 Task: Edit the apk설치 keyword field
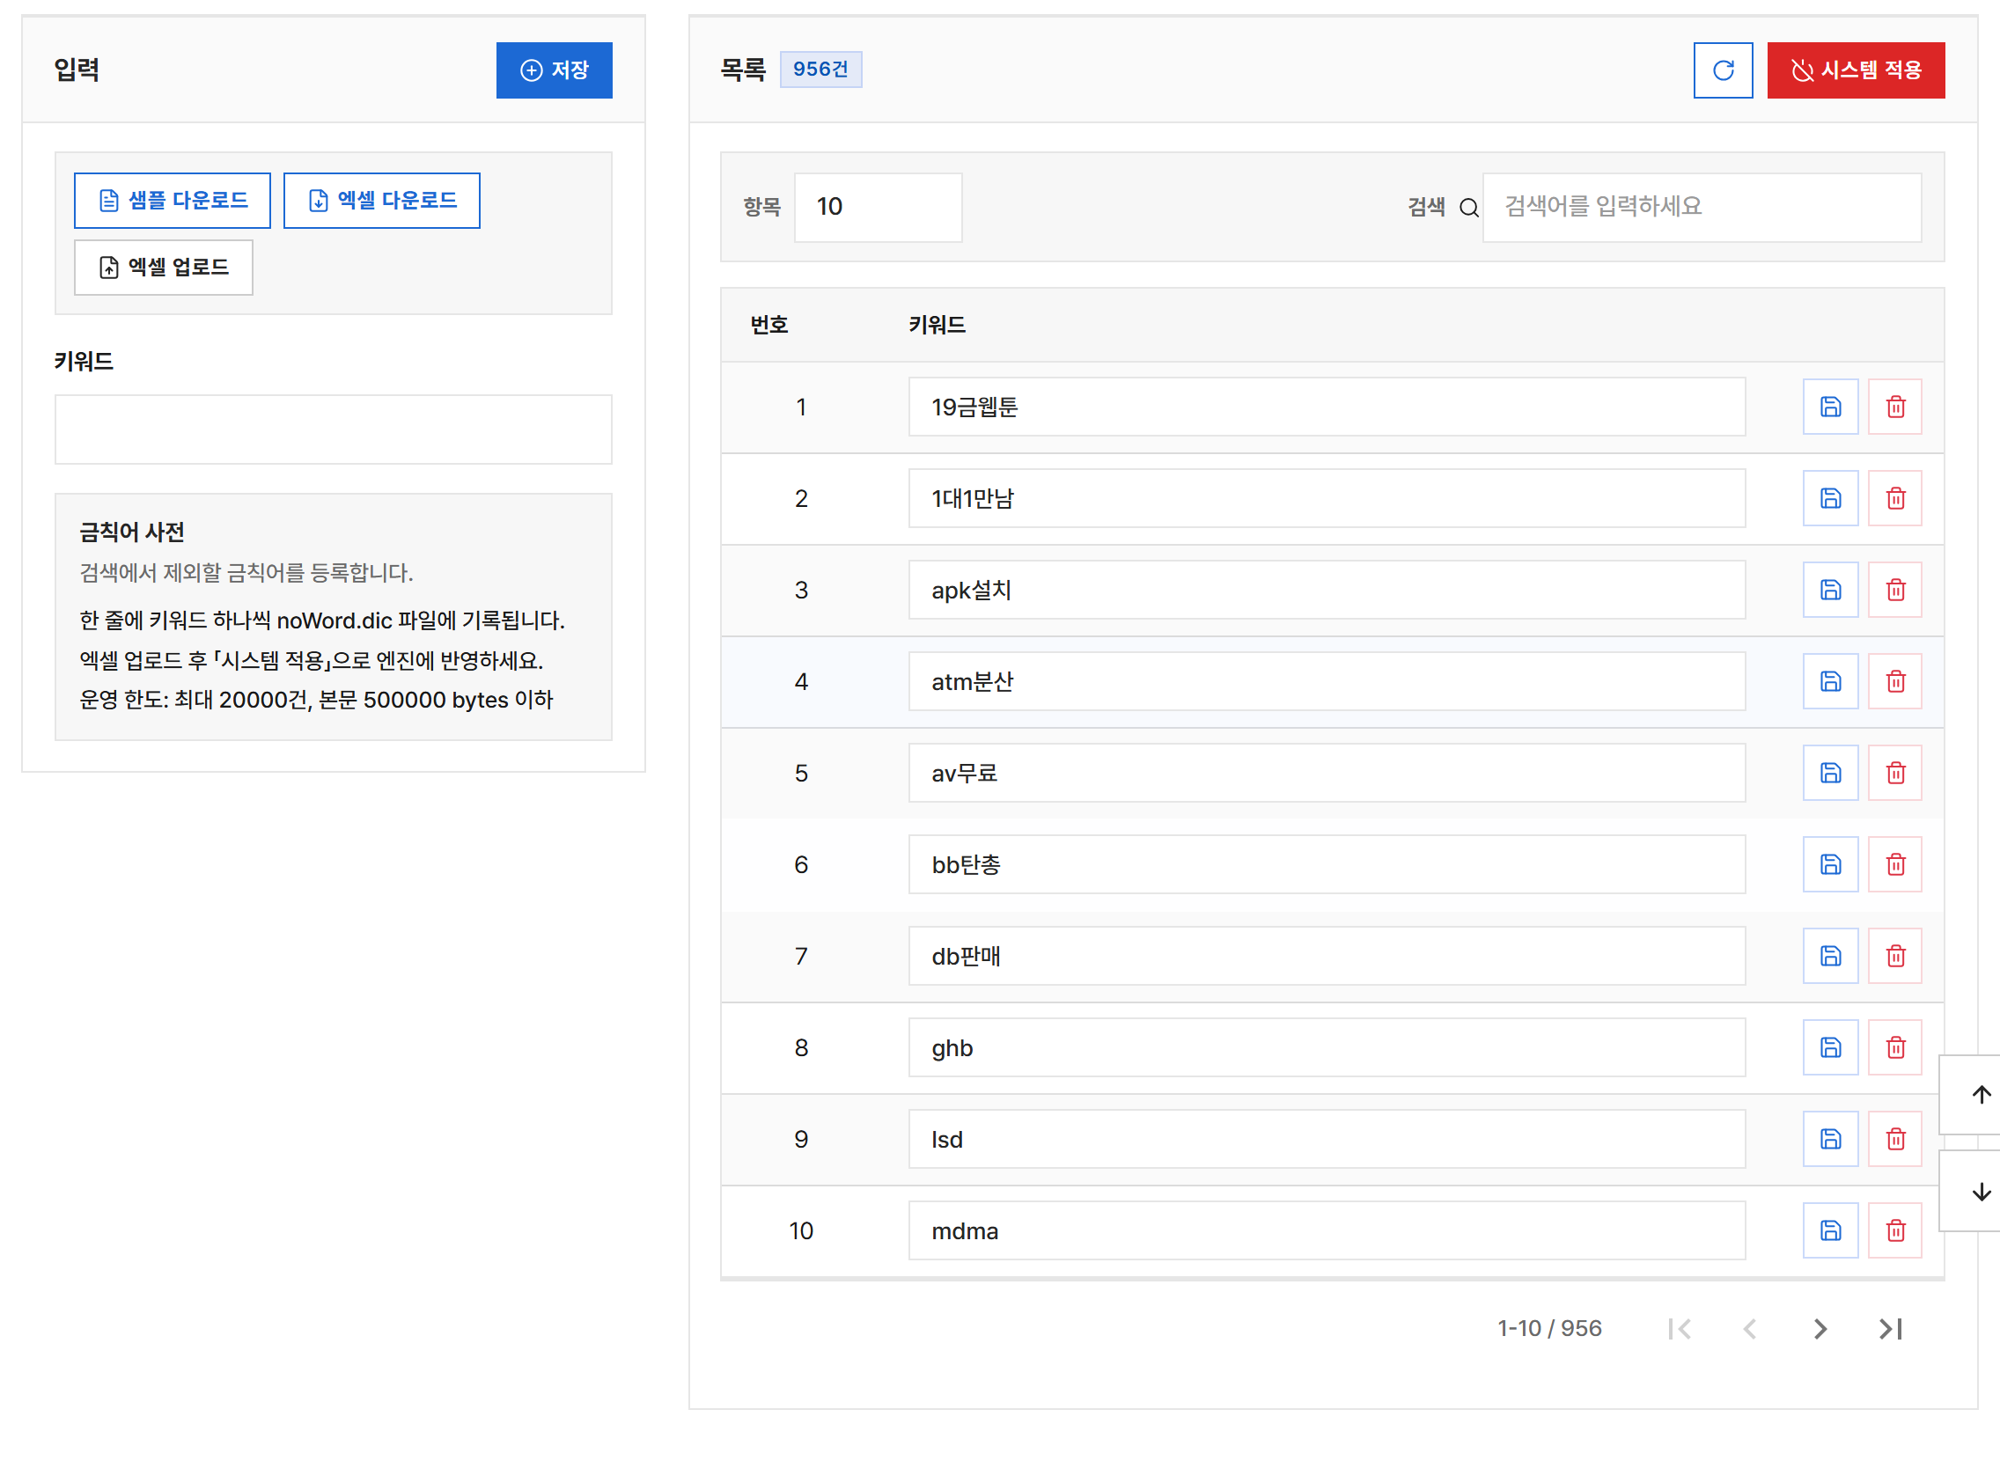(x=1326, y=590)
